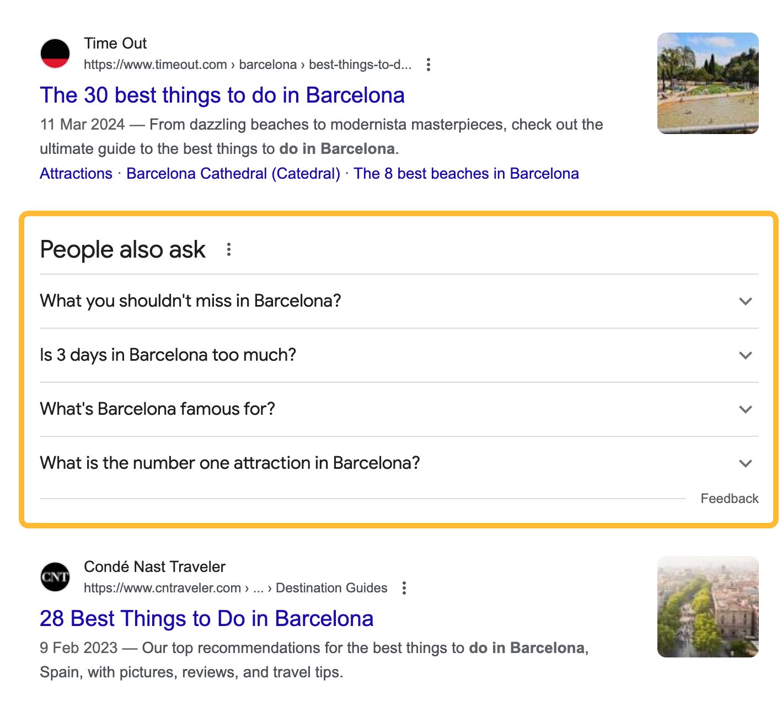Screen dimensions: 782x706
Task: Click 'The 8 best beaches in Barcelona' sitelink
Action: click(x=467, y=173)
